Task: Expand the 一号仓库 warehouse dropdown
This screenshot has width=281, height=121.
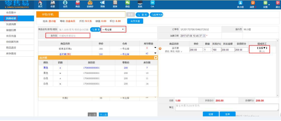Action: point(113,29)
